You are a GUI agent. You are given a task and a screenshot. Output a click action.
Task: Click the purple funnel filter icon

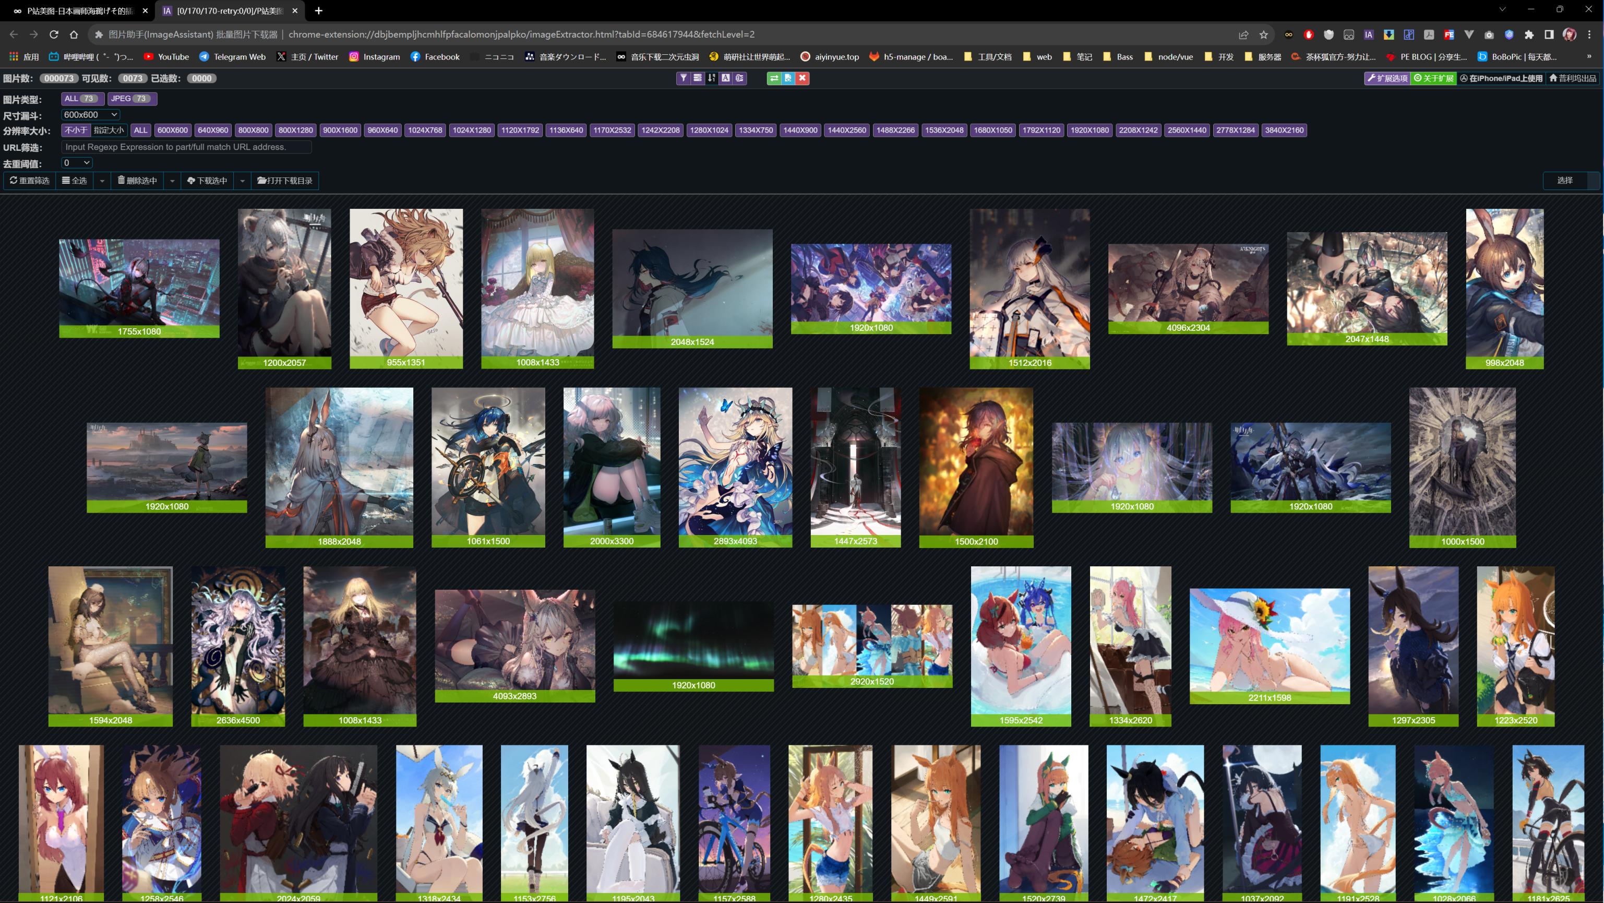[683, 78]
